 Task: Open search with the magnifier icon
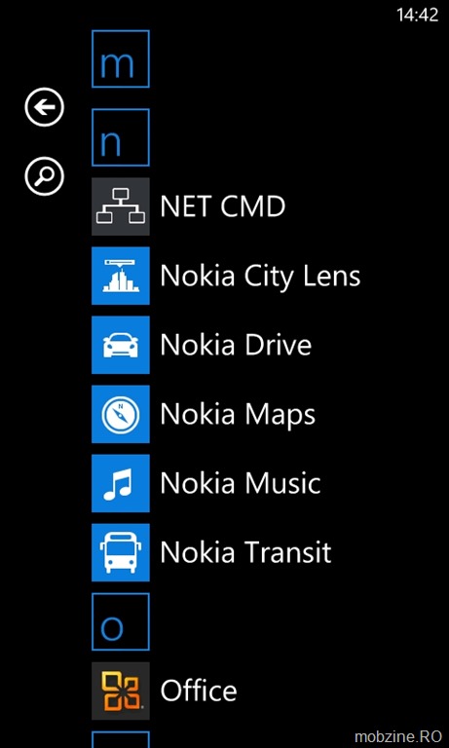pos(45,176)
